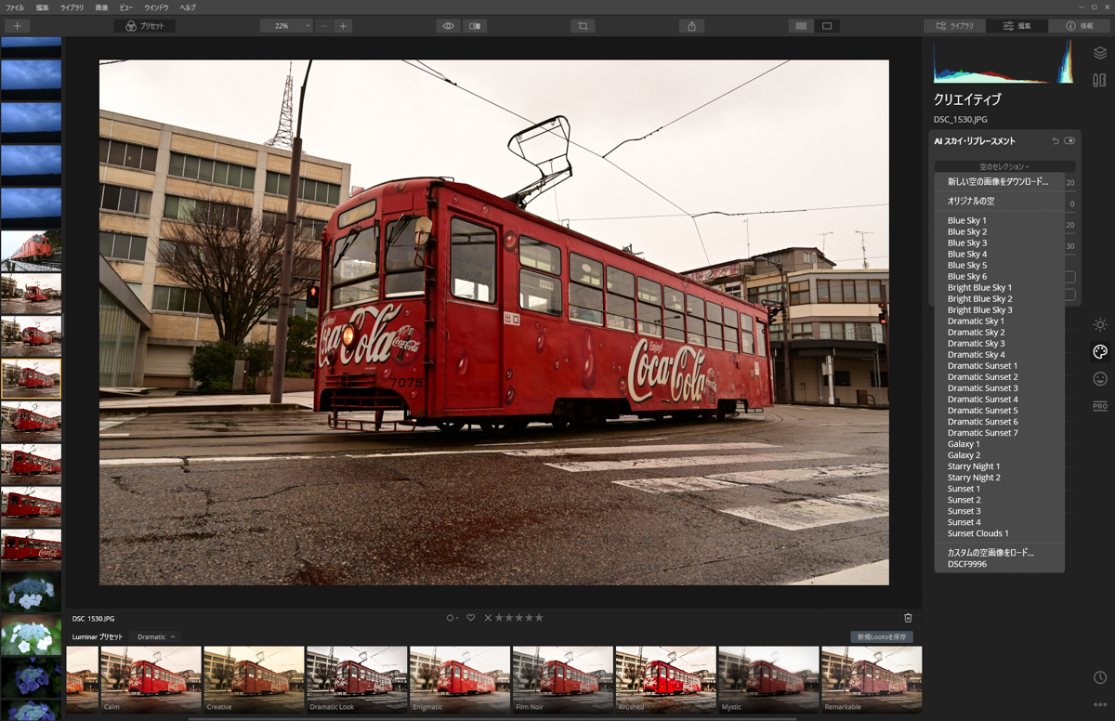Open Dramatic preset category dropdown
Viewport: 1115px width, 721px height.
point(156,636)
